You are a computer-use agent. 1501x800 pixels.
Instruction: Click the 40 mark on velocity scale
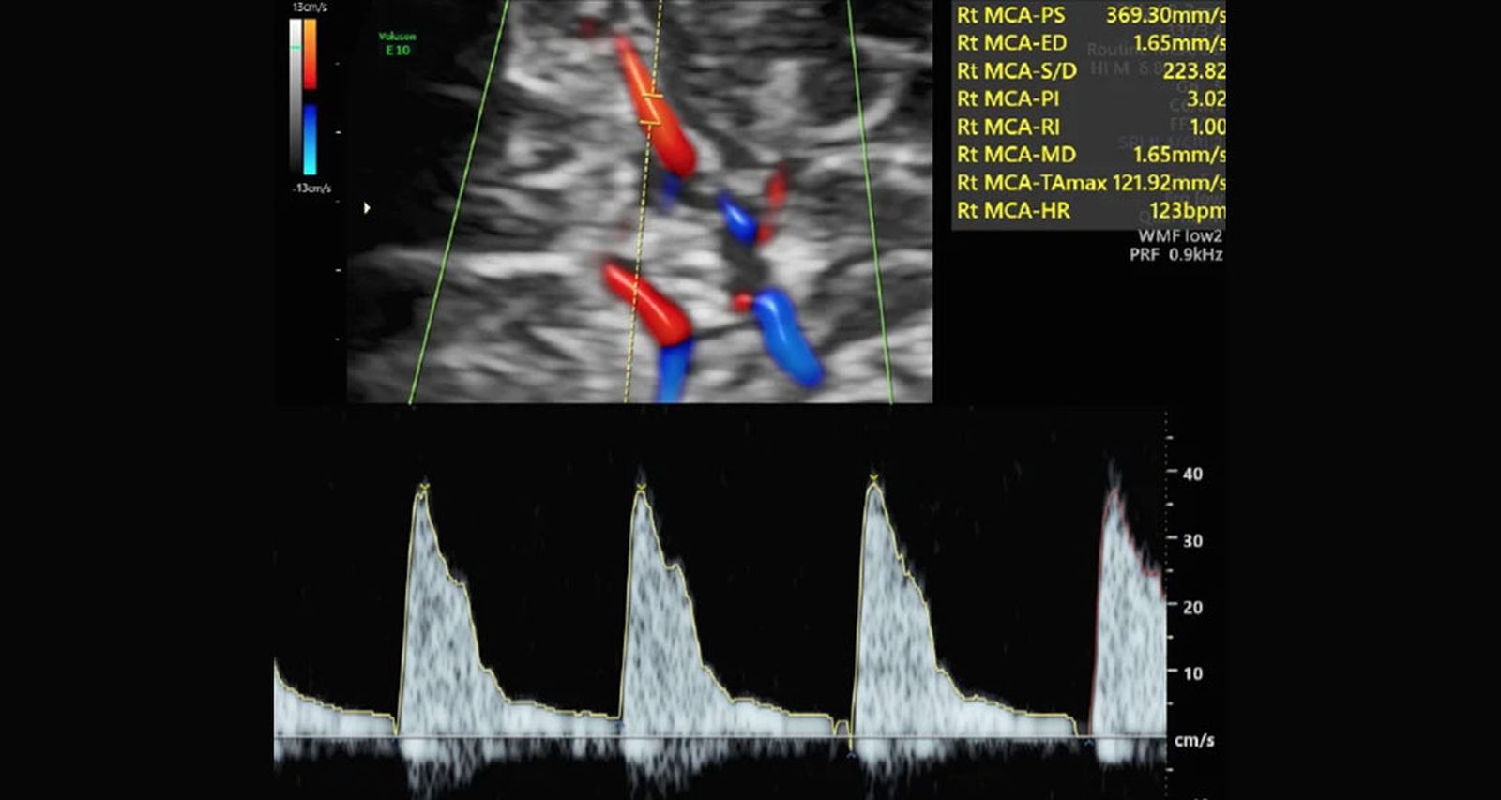point(1192,474)
